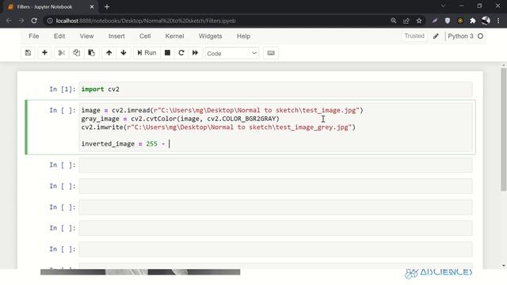Run the selected cell

147,53
